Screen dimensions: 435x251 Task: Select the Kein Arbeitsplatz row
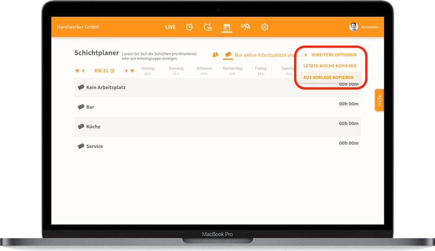(x=217, y=87)
